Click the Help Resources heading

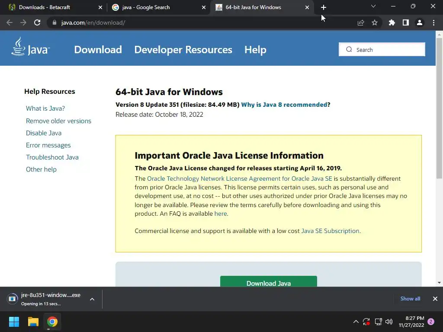(50, 92)
